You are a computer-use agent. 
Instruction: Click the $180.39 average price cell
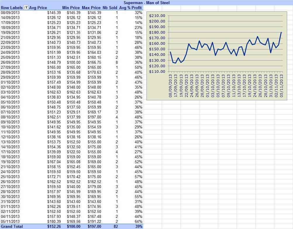[54, 221]
